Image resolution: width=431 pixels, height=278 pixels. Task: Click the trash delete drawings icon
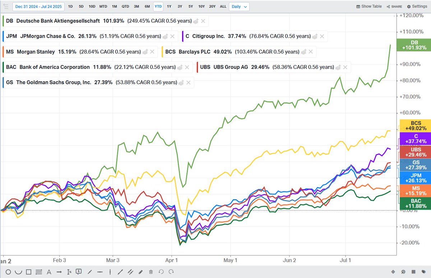[151, 272]
